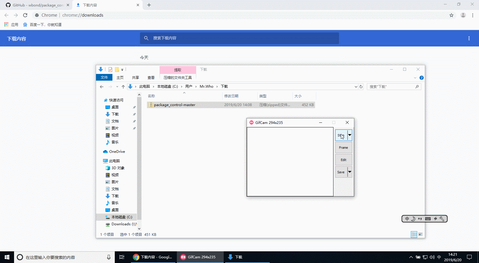
Task: Click the microphone icon in taskbar search
Action: coord(109,257)
